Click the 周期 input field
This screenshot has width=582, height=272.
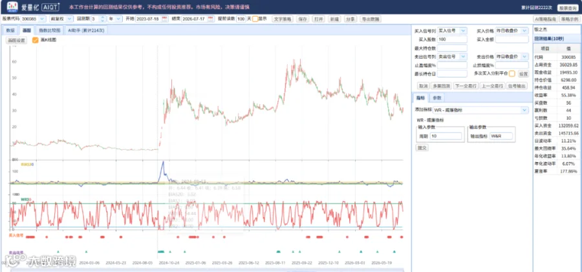tap(446, 136)
